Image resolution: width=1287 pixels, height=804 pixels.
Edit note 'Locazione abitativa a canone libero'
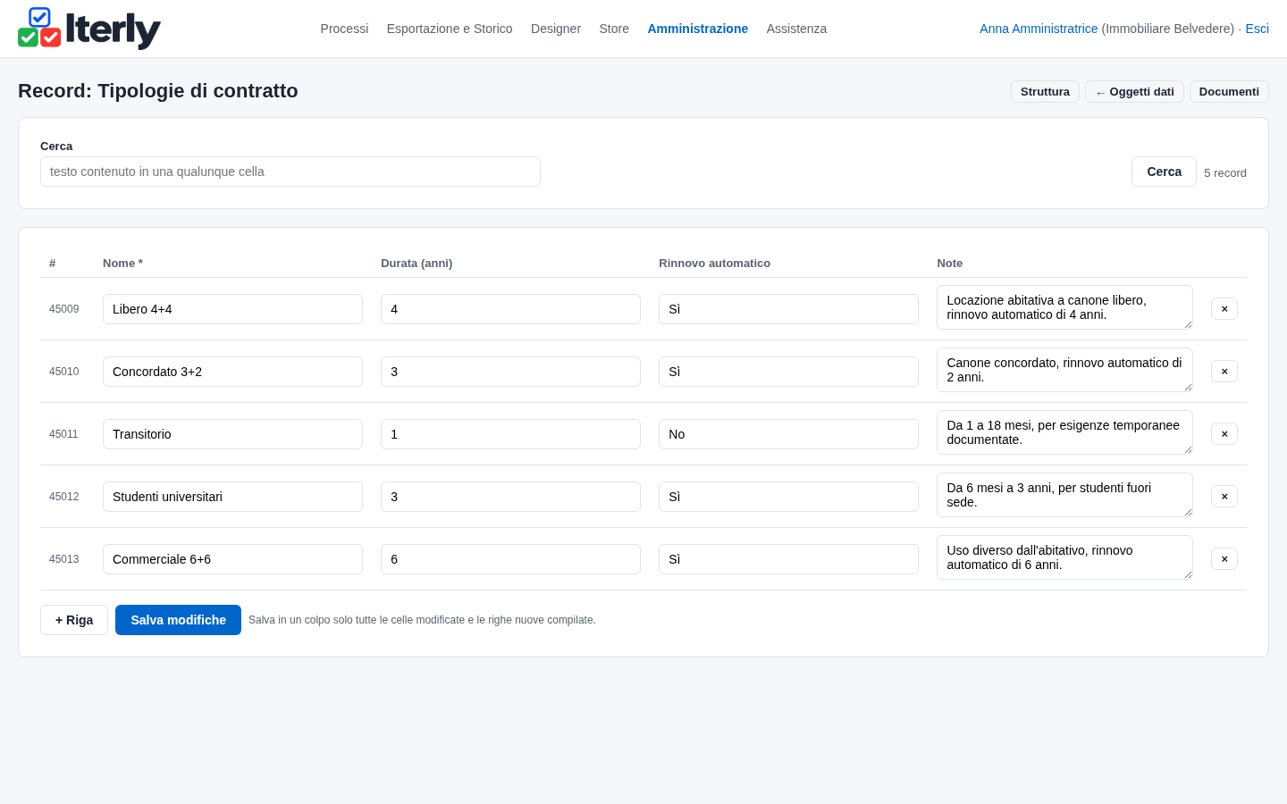(1064, 307)
